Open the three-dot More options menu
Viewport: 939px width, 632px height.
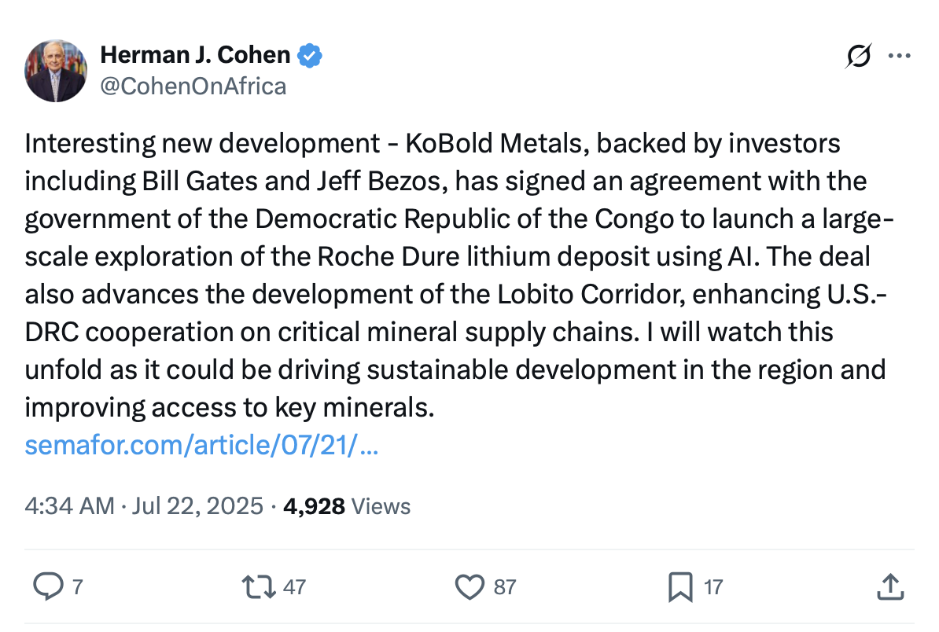[899, 56]
